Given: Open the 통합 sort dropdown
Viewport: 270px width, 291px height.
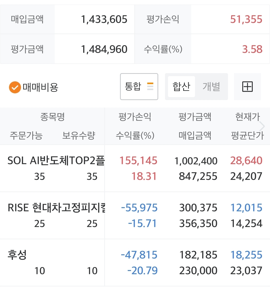Looking at the screenshot, I should click(139, 87).
